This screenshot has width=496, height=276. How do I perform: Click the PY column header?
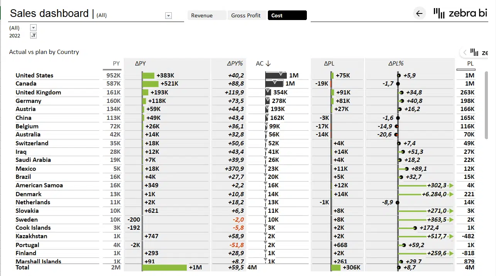click(x=116, y=64)
